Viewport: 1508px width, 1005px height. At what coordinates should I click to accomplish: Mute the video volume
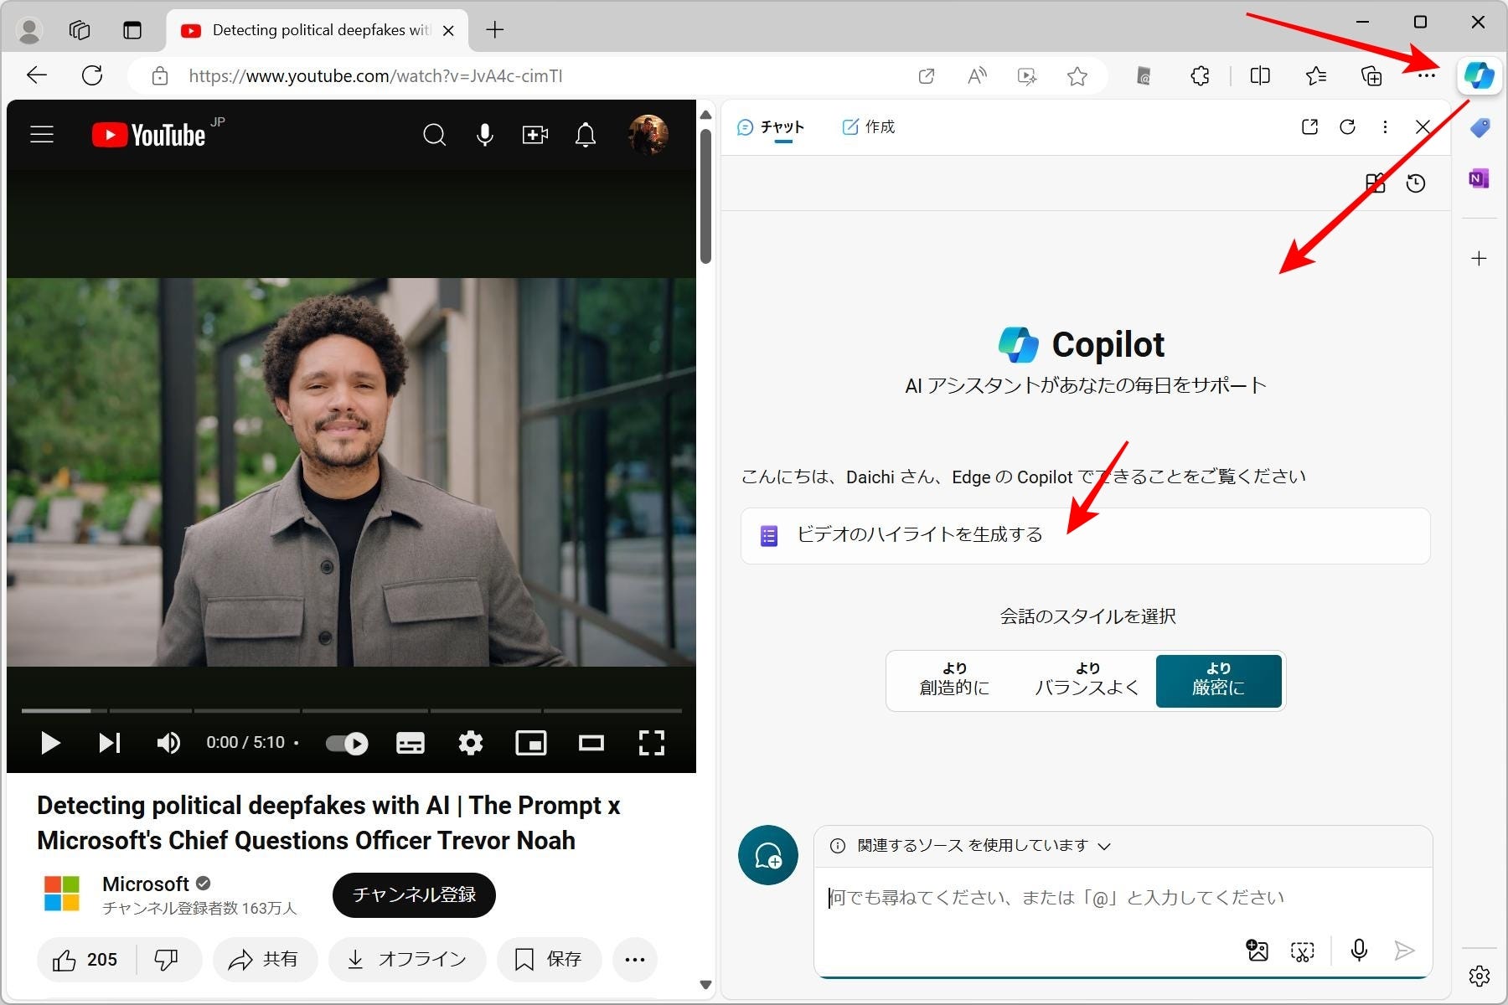pyautogui.click(x=168, y=743)
